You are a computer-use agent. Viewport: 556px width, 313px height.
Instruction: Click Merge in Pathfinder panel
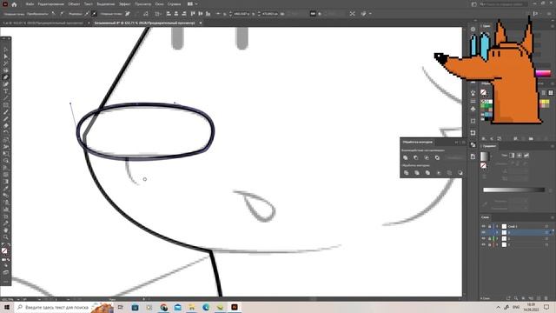point(427,173)
